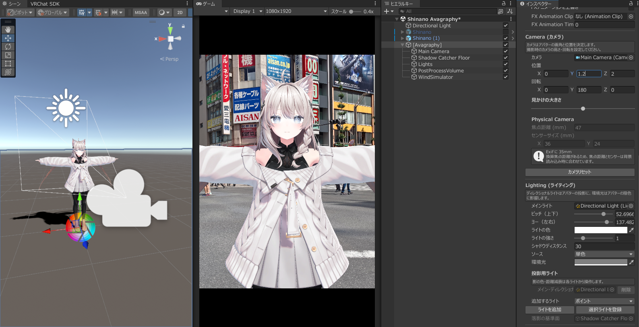
Task: Toggle Directional Light active checkbox
Action: tap(506, 25)
